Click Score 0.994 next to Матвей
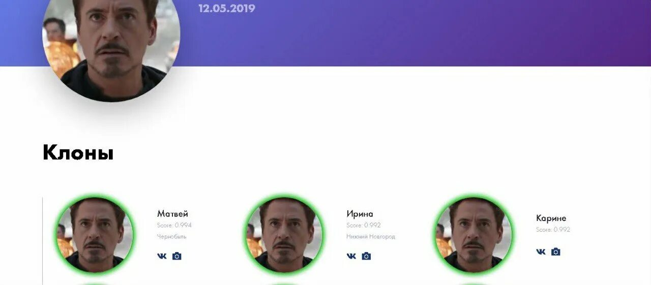 174,225
